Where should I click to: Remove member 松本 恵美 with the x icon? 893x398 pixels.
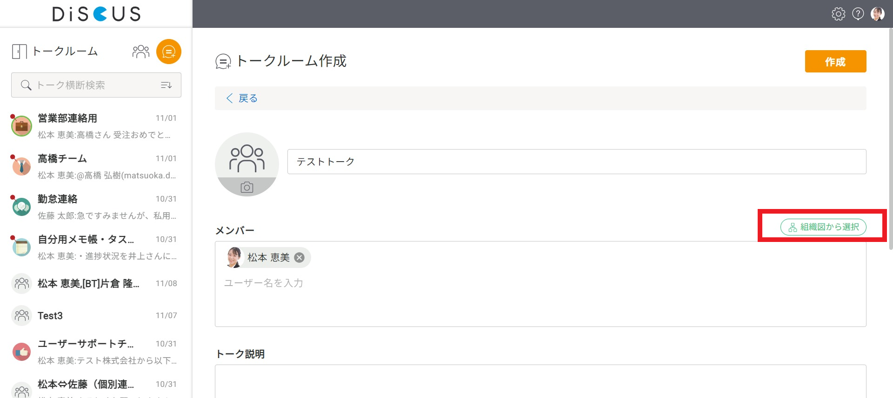pyautogui.click(x=300, y=258)
